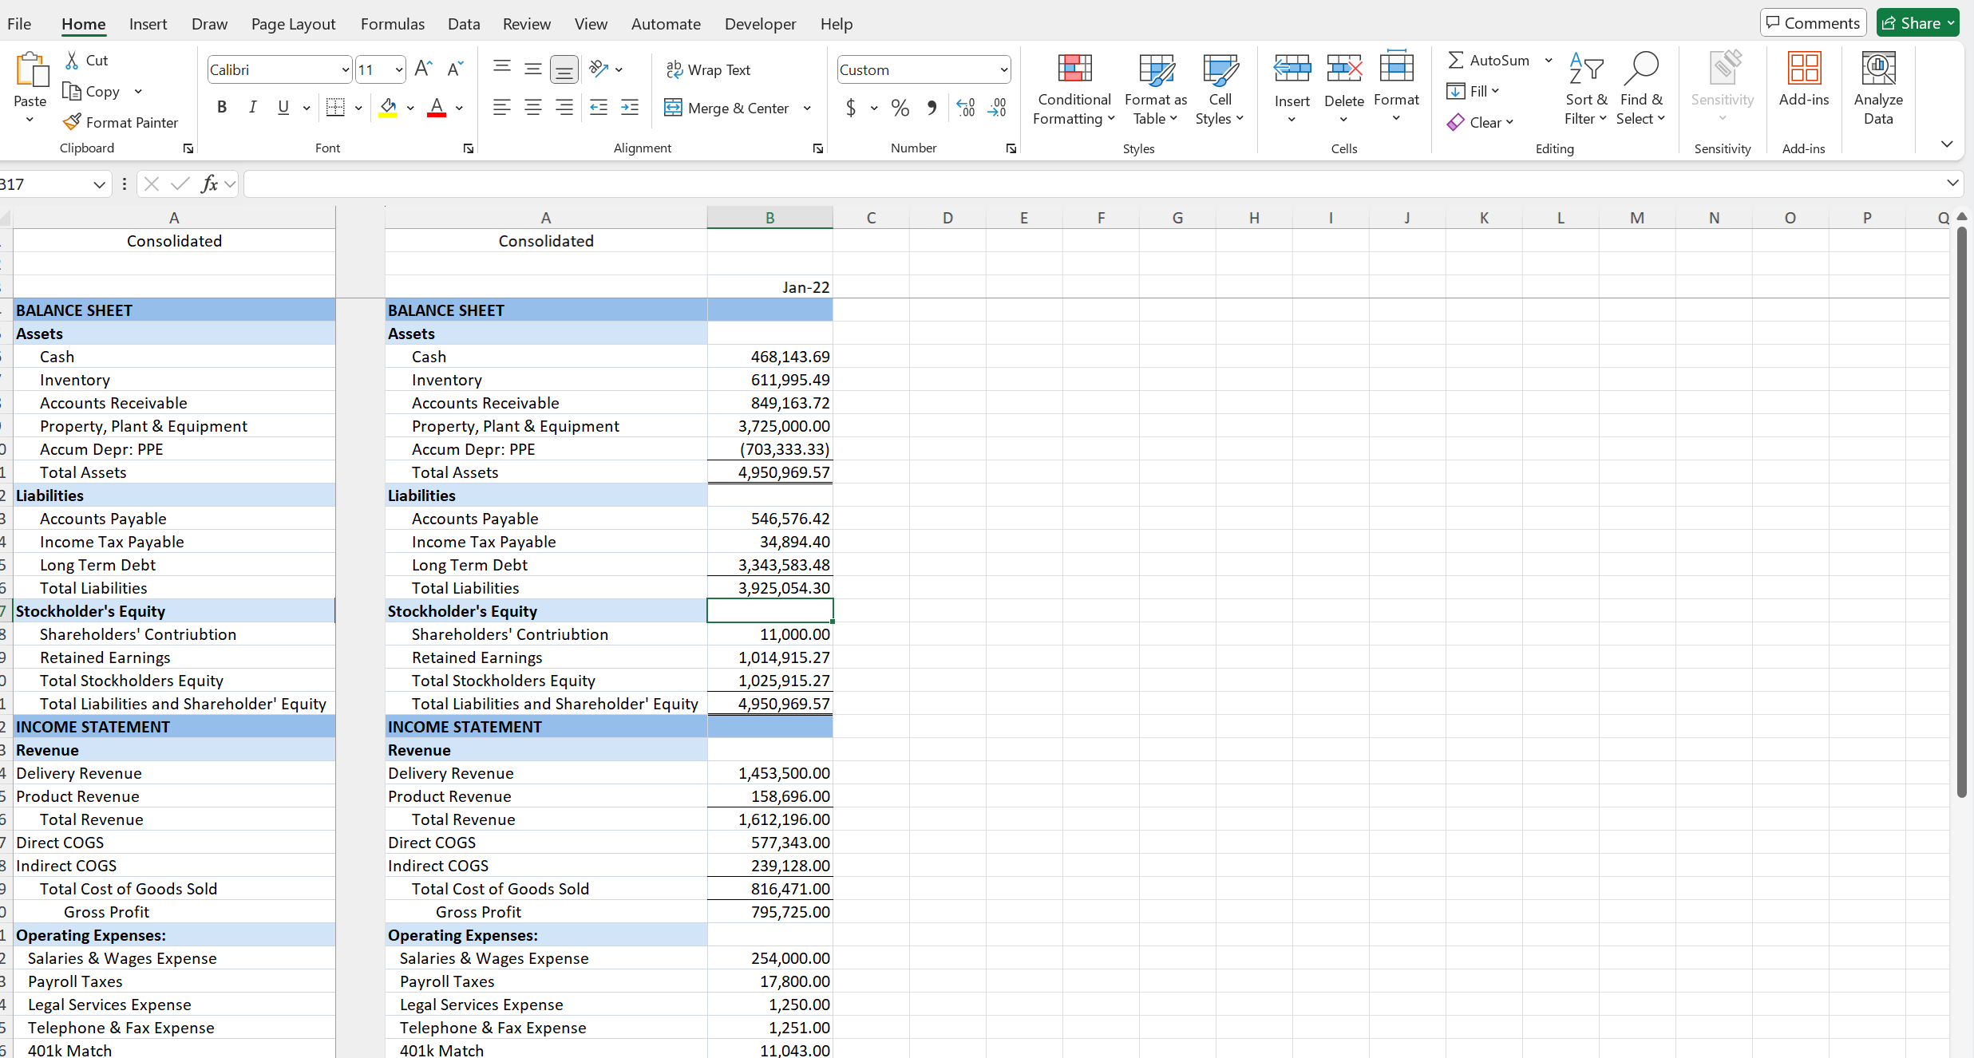Open the Page Layout ribbon tab
1974x1058 pixels.
293,24
